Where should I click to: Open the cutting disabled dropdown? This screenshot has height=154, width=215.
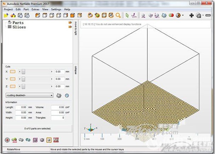coord(29,95)
